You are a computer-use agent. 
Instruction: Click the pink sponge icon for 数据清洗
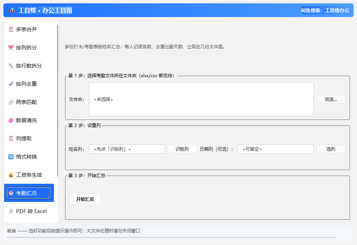pos(11,120)
